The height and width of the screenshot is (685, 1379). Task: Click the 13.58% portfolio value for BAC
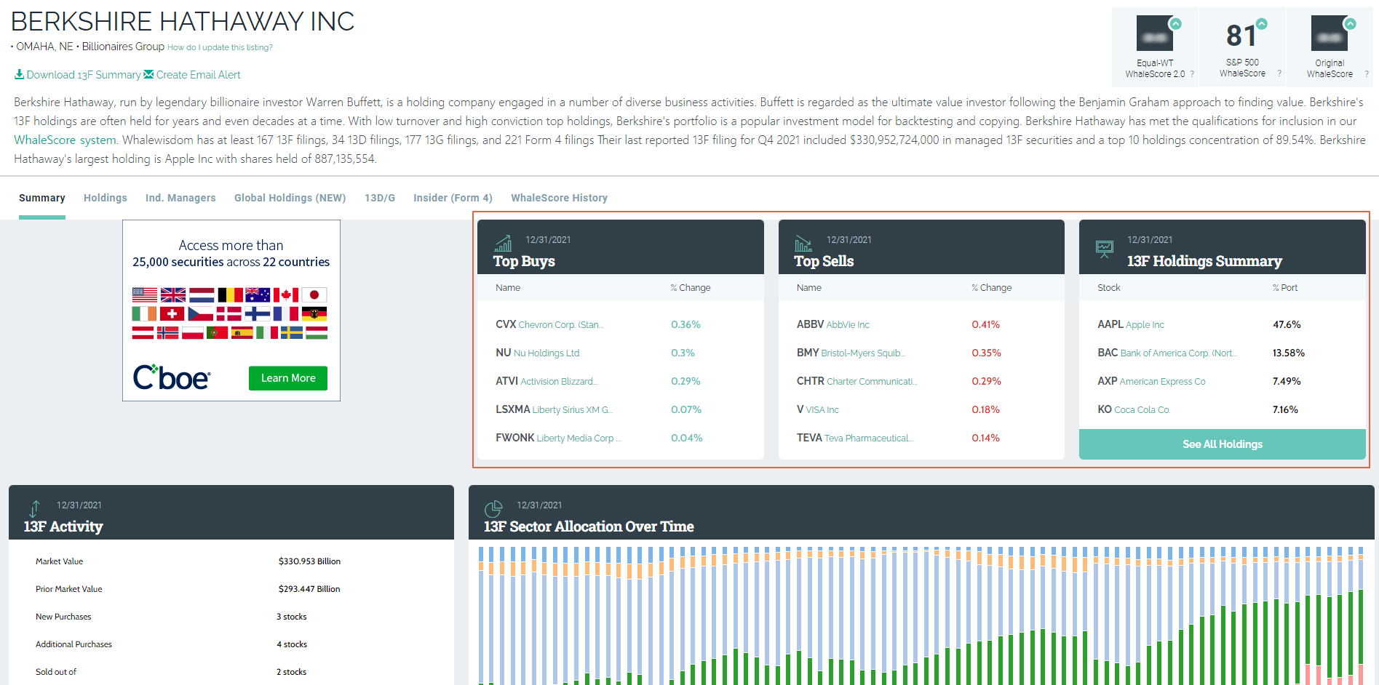pos(1289,353)
